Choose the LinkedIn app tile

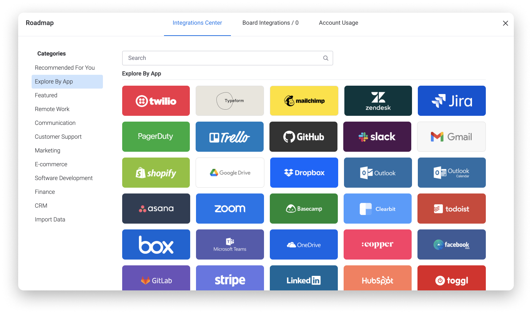304,278
